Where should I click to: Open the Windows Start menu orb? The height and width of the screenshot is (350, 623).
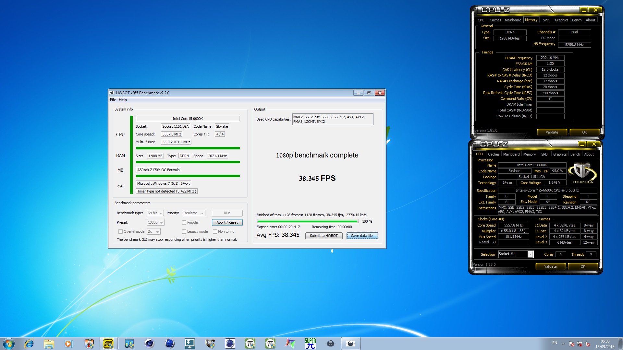(x=9, y=344)
